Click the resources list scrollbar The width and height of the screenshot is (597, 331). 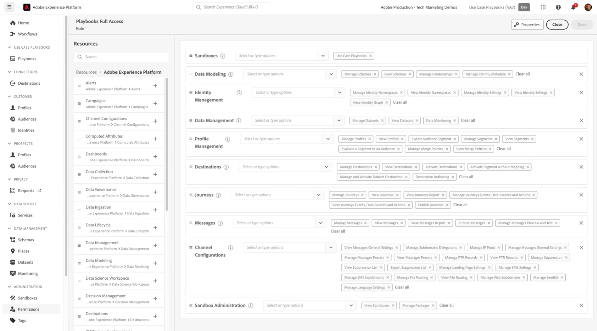point(167,145)
